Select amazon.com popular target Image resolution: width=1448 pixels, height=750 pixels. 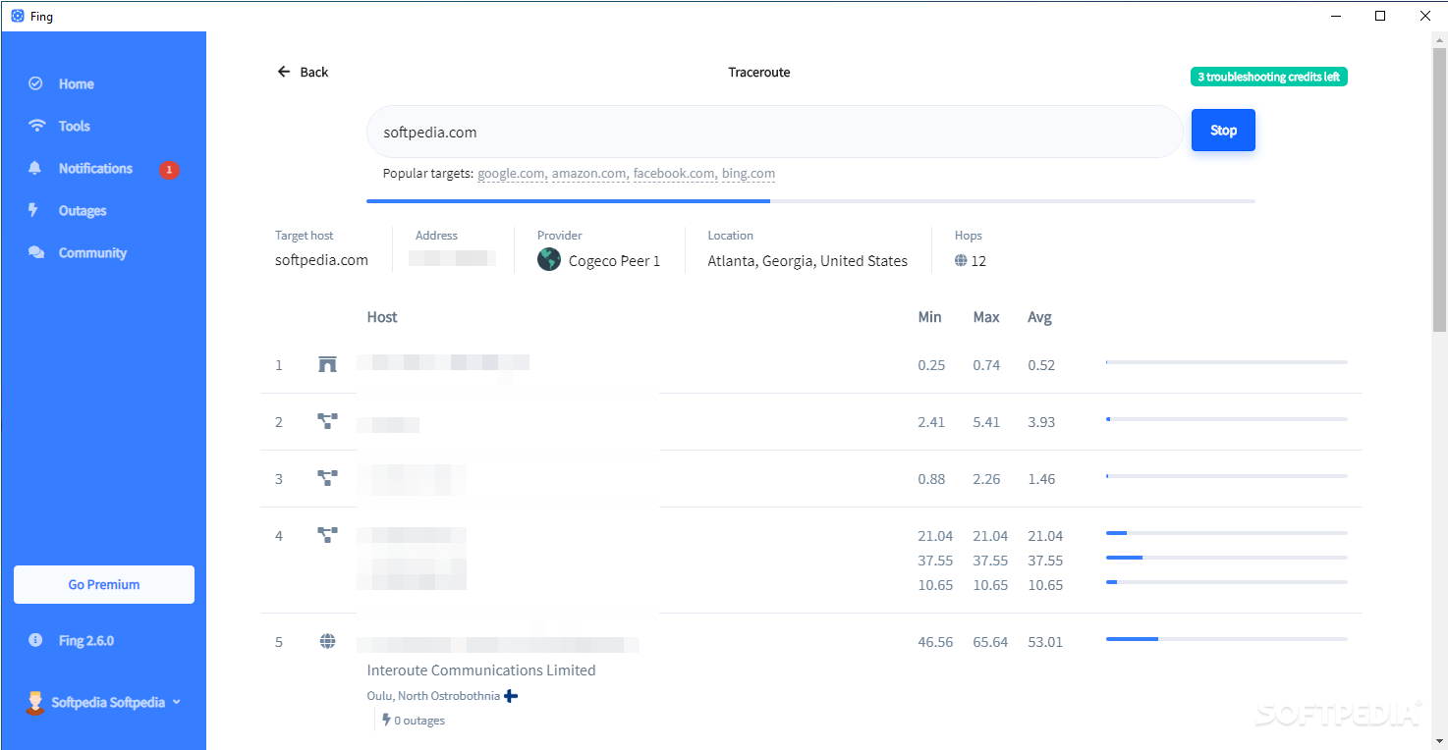[x=588, y=174]
